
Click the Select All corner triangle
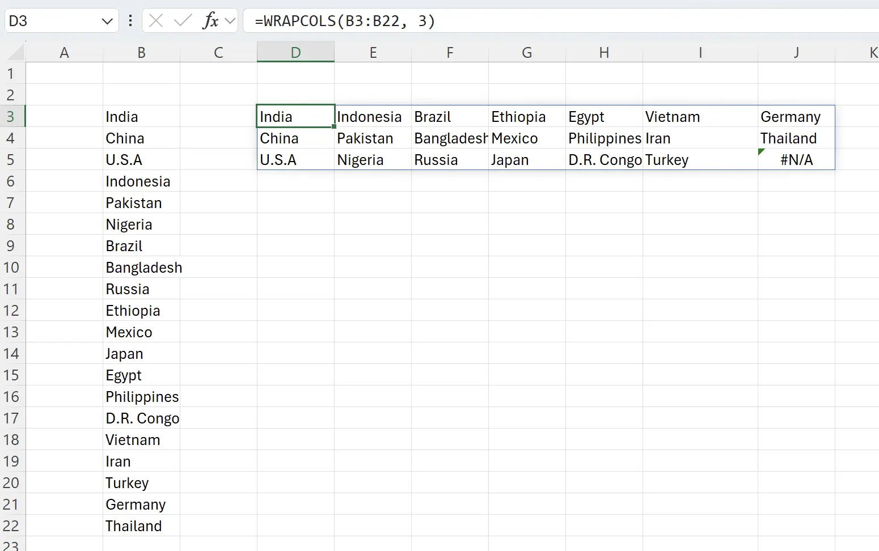click(15, 53)
